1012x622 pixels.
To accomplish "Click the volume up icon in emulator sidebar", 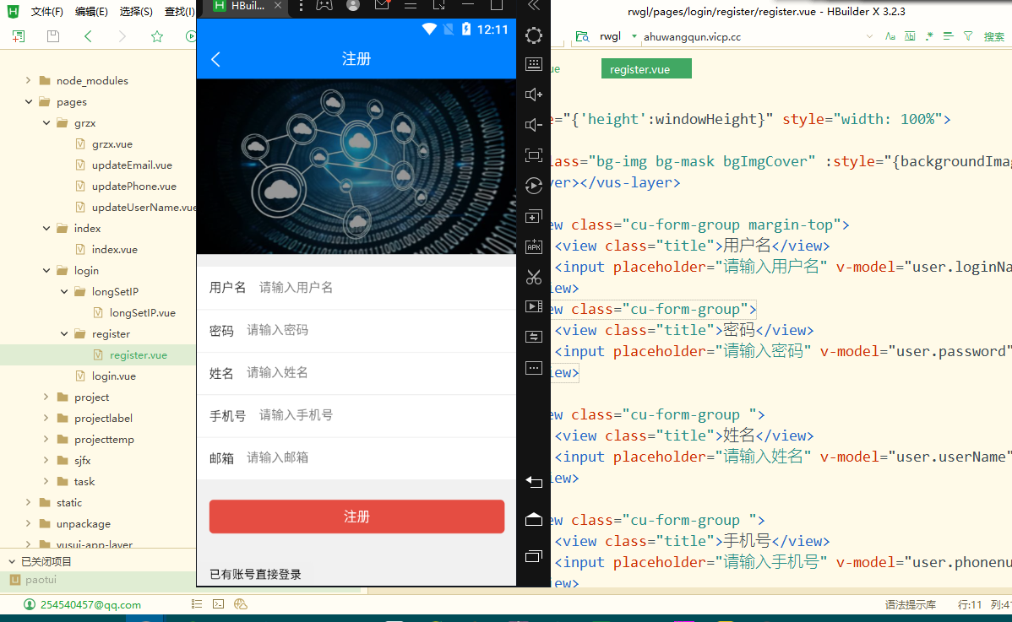I will [533, 95].
